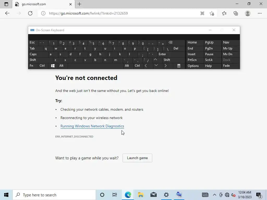267x200 pixels.
Task: Open Options on the On-Screen Keyboard
Action: (x=195, y=66)
